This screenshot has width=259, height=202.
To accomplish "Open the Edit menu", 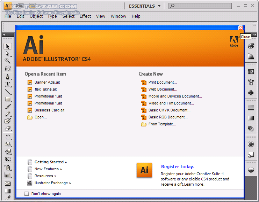I will 20,16.
